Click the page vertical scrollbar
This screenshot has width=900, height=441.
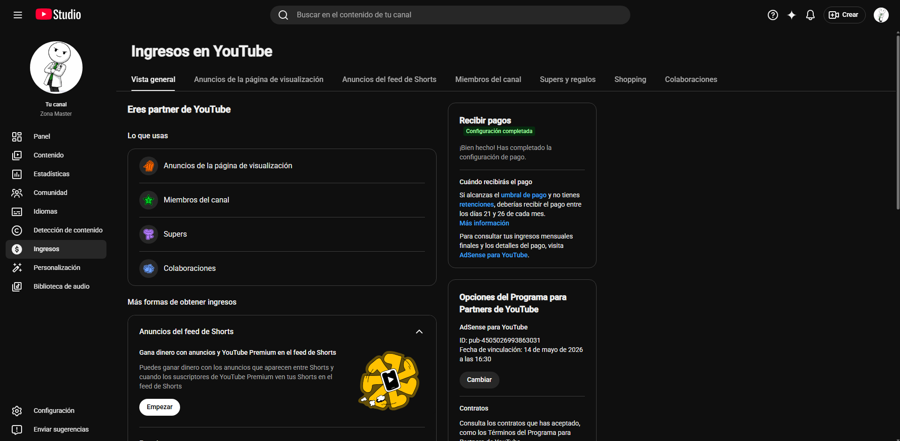(x=898, y=122)
